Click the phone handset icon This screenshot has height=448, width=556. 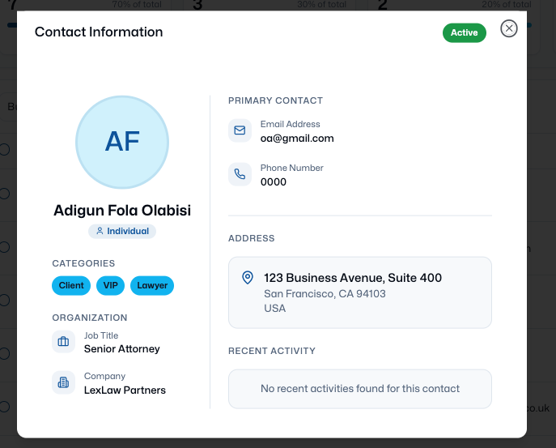tap(240, 174)
